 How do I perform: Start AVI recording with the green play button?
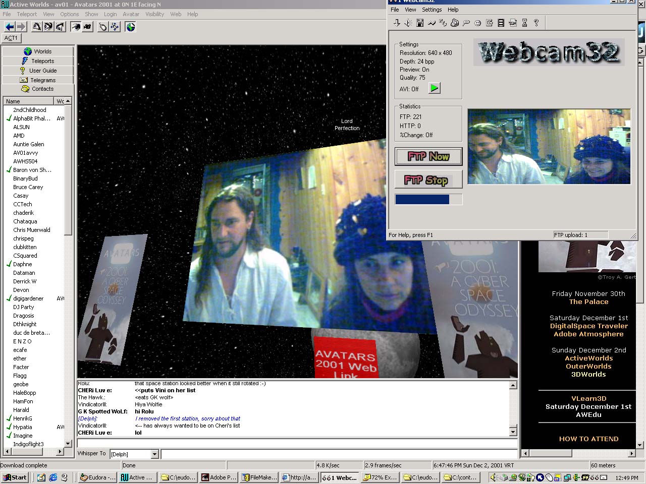(x=434, y=88)
